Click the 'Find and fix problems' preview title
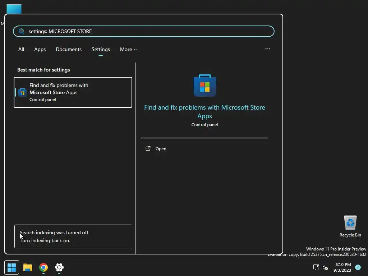 coord(204,112)
